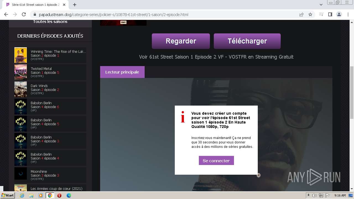
Task: Click the red info icon in popup
Action: pyautogui.click(x=183, y=117)
